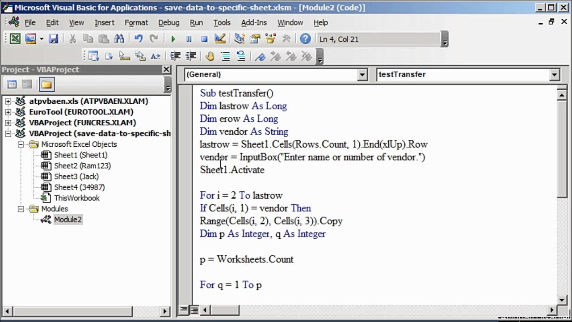
Task: Click the Quick Info icon
Action: (124, 56)
